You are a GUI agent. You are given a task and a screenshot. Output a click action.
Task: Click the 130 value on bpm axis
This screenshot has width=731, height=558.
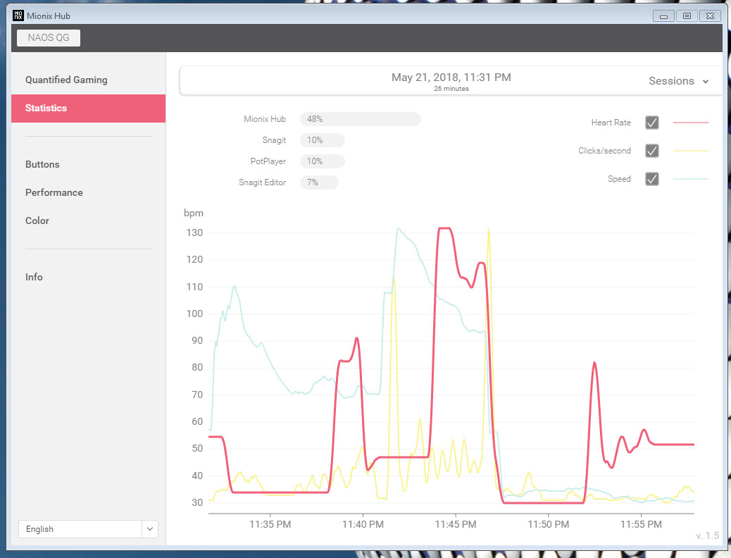coord(194,232)
